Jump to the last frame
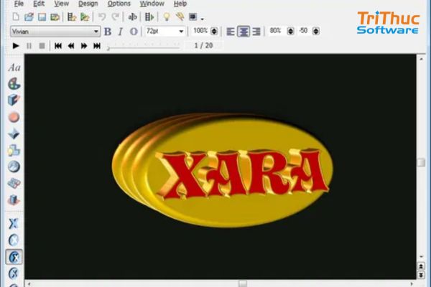Image resolution: width=431 pixels, height=287 pixels. click(x=97, y=46)
